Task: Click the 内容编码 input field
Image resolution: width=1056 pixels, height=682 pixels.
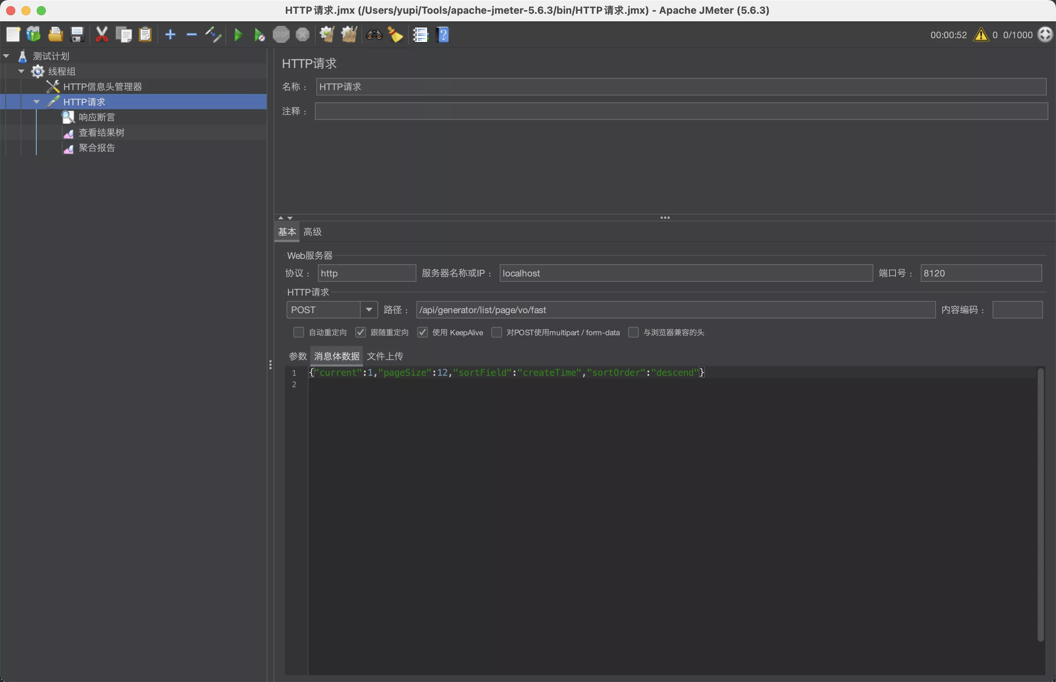Action: [x=1017, y=310]
